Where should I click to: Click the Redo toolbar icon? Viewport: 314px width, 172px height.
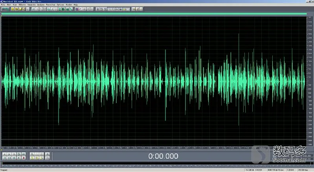[37, 9]
